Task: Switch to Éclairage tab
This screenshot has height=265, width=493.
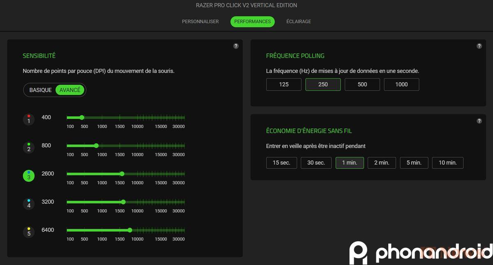Action: [x=299, y=21]
